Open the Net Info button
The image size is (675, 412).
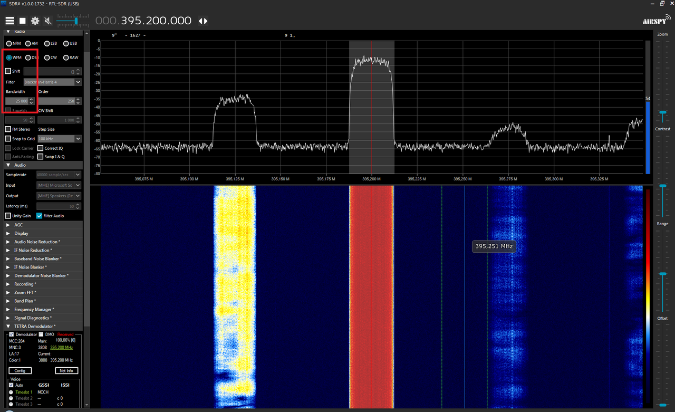66,370
